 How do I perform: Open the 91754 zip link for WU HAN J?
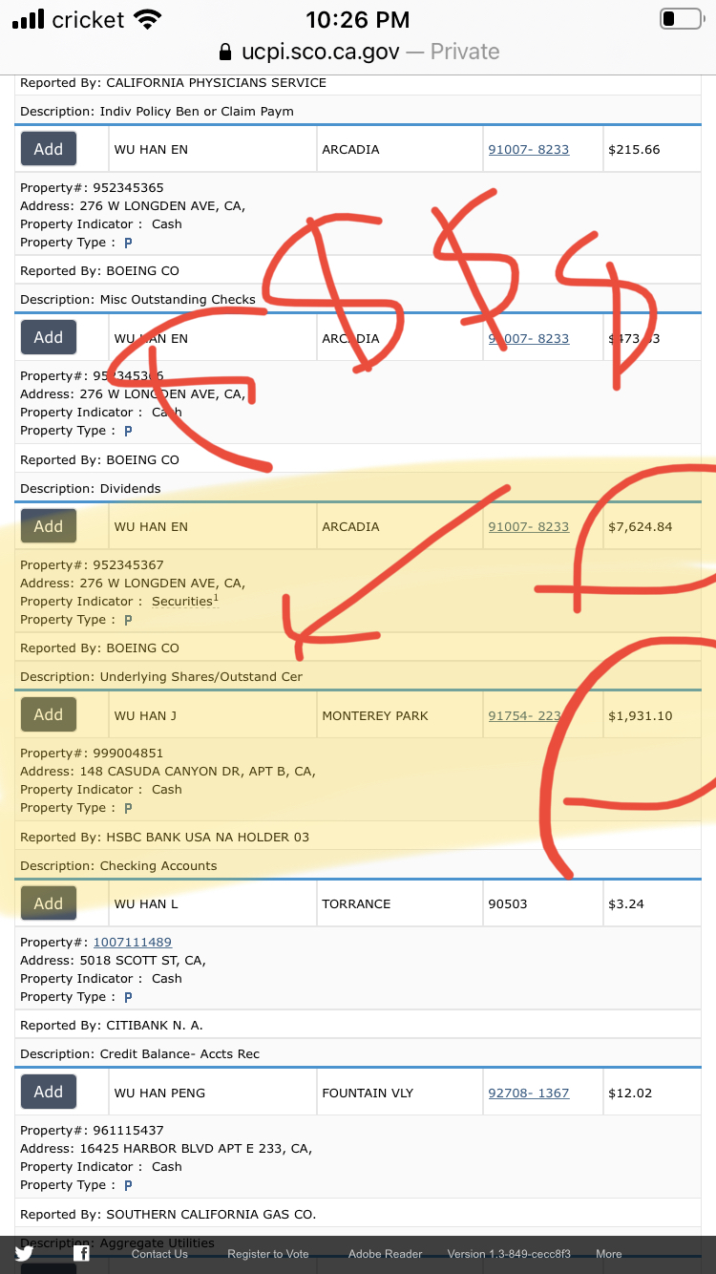(x=525, y=715)
